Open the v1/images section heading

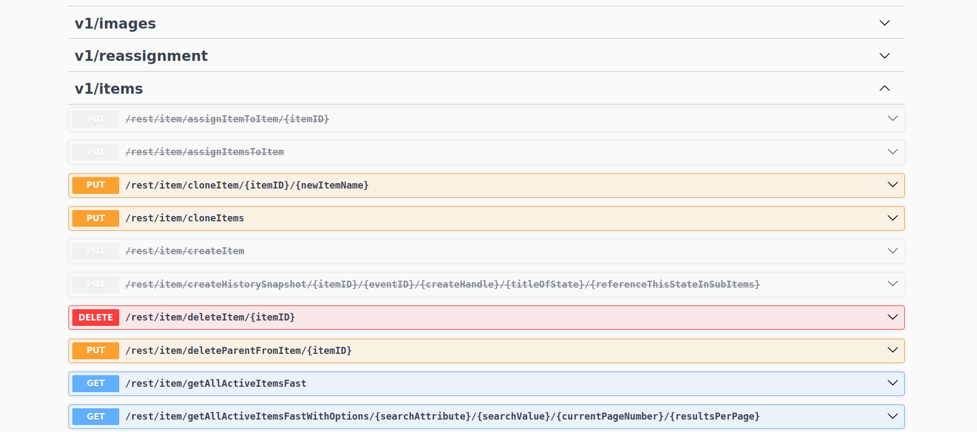(115, 24)
